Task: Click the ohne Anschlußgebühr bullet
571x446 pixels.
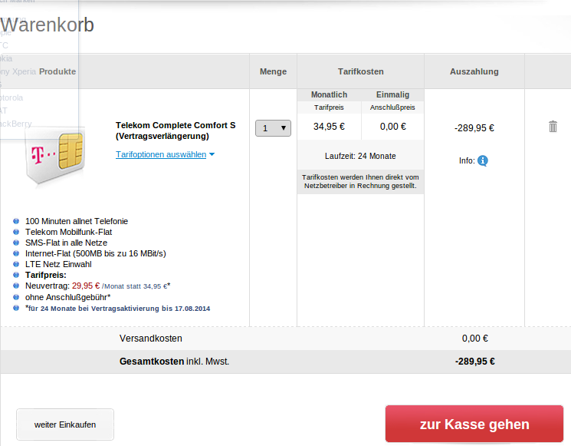Action: 67,297
